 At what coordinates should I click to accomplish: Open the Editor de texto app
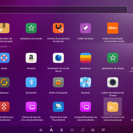tap(85, 28)
